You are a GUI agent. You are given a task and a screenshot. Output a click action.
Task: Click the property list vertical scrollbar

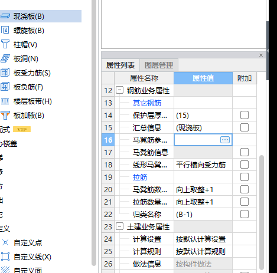(x=262, y=212)
